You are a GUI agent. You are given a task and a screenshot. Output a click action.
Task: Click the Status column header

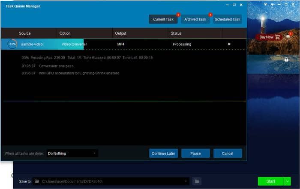coord(176,33)
